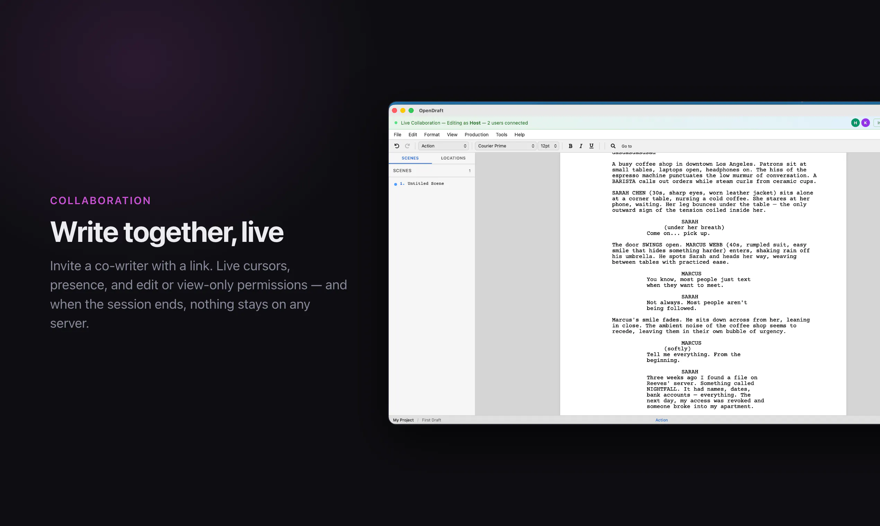Click the scene count number 1
The width and height of the screenshot is (880, 526).
(469, 171)
